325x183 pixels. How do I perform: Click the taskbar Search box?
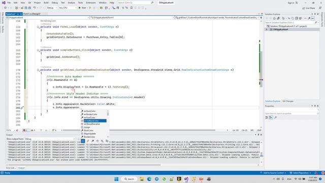[129, 179]
